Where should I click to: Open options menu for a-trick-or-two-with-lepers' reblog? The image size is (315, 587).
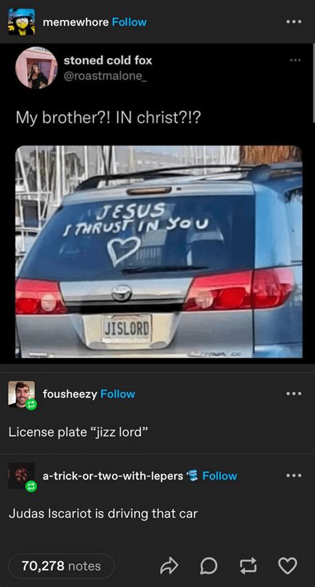293,475
